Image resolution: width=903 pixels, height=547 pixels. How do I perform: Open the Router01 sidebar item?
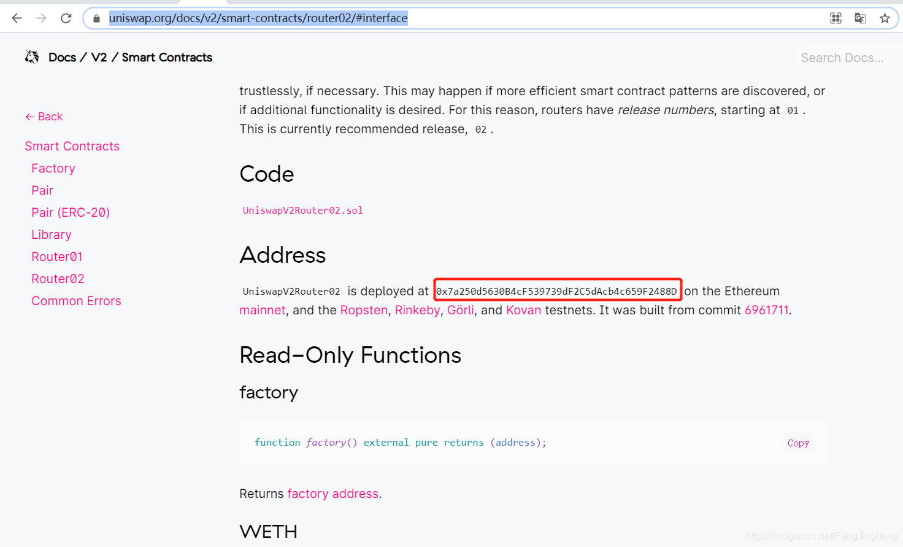(x=57, y=257)
